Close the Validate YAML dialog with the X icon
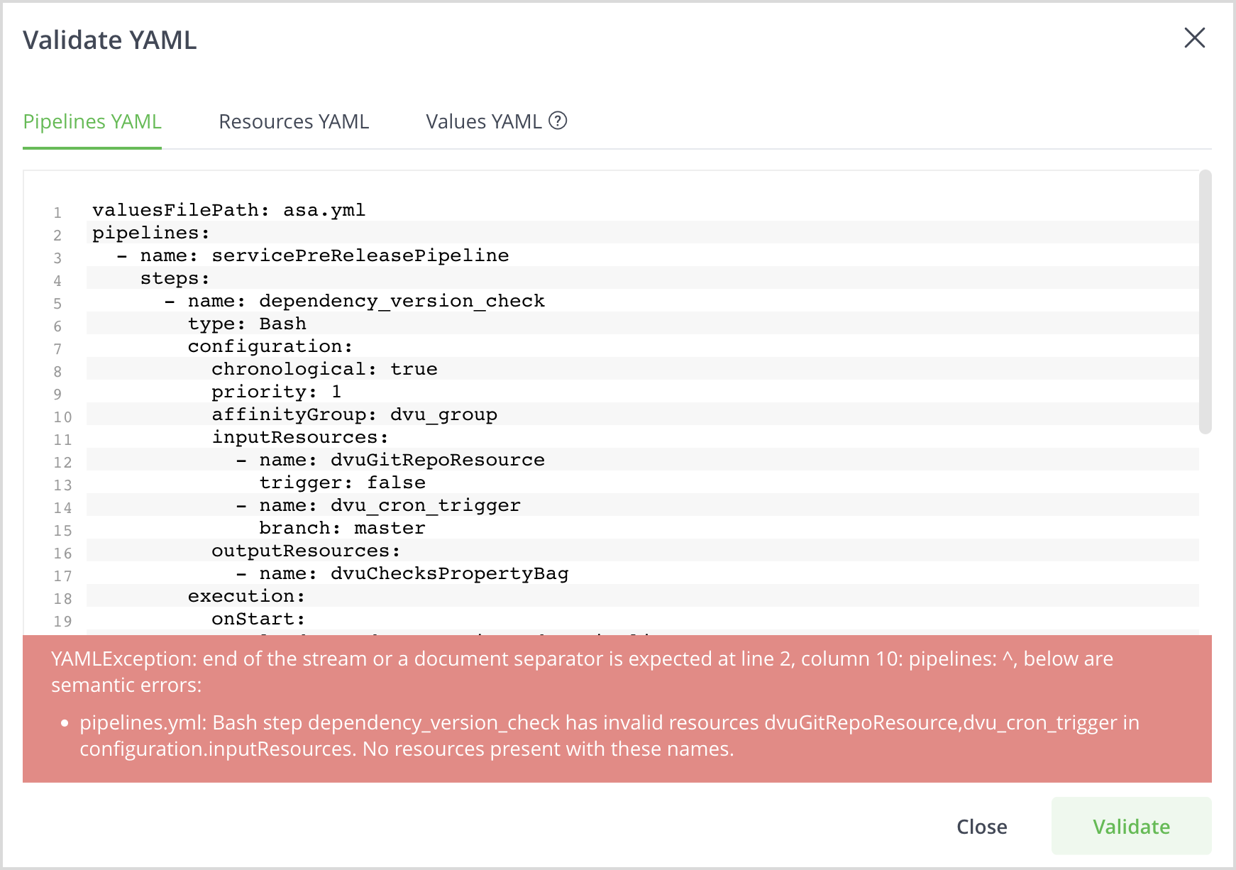This screenshot has width=1236, height=870. coord(1194,38)
